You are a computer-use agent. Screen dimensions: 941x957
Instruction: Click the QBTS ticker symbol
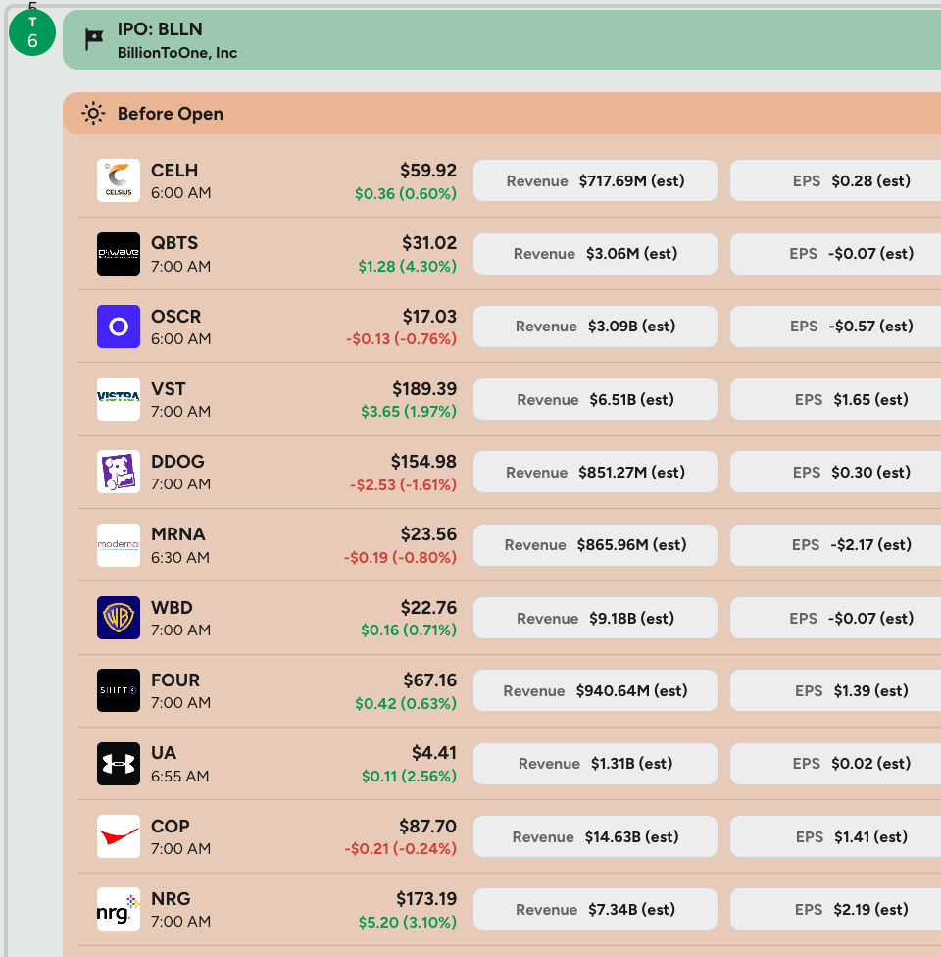point(174,243)
